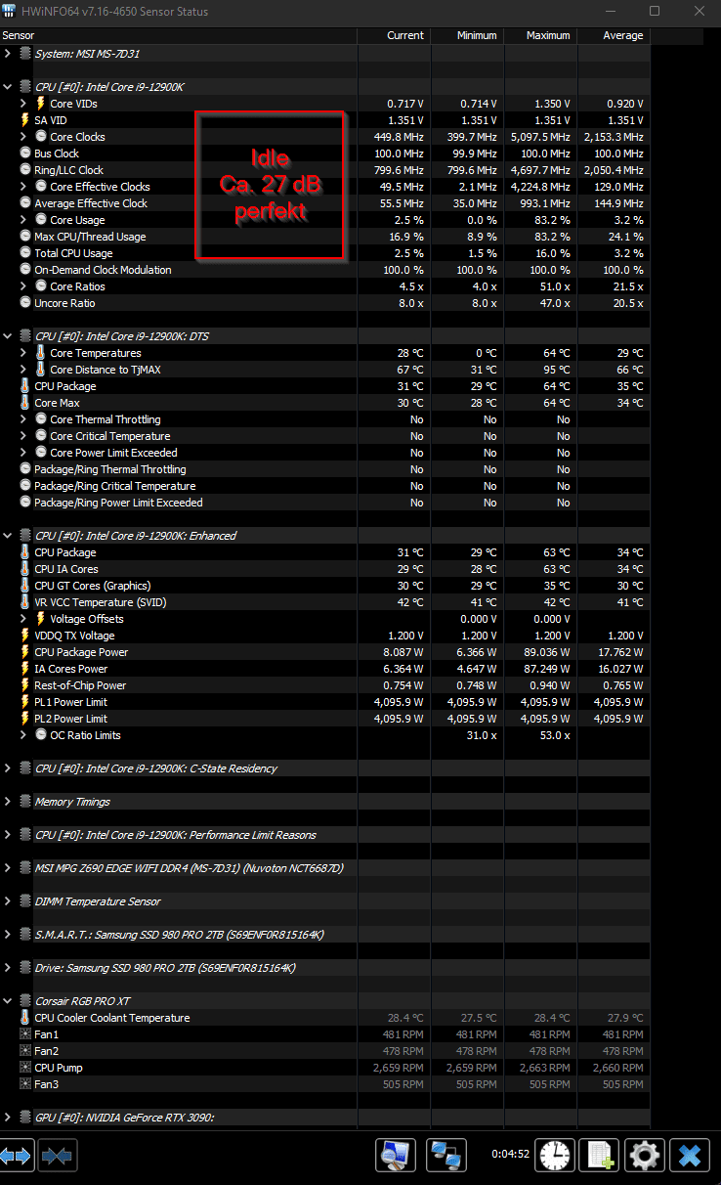Click the Bus Clock row icon
721x1185 pixels.
coord(25,154)
